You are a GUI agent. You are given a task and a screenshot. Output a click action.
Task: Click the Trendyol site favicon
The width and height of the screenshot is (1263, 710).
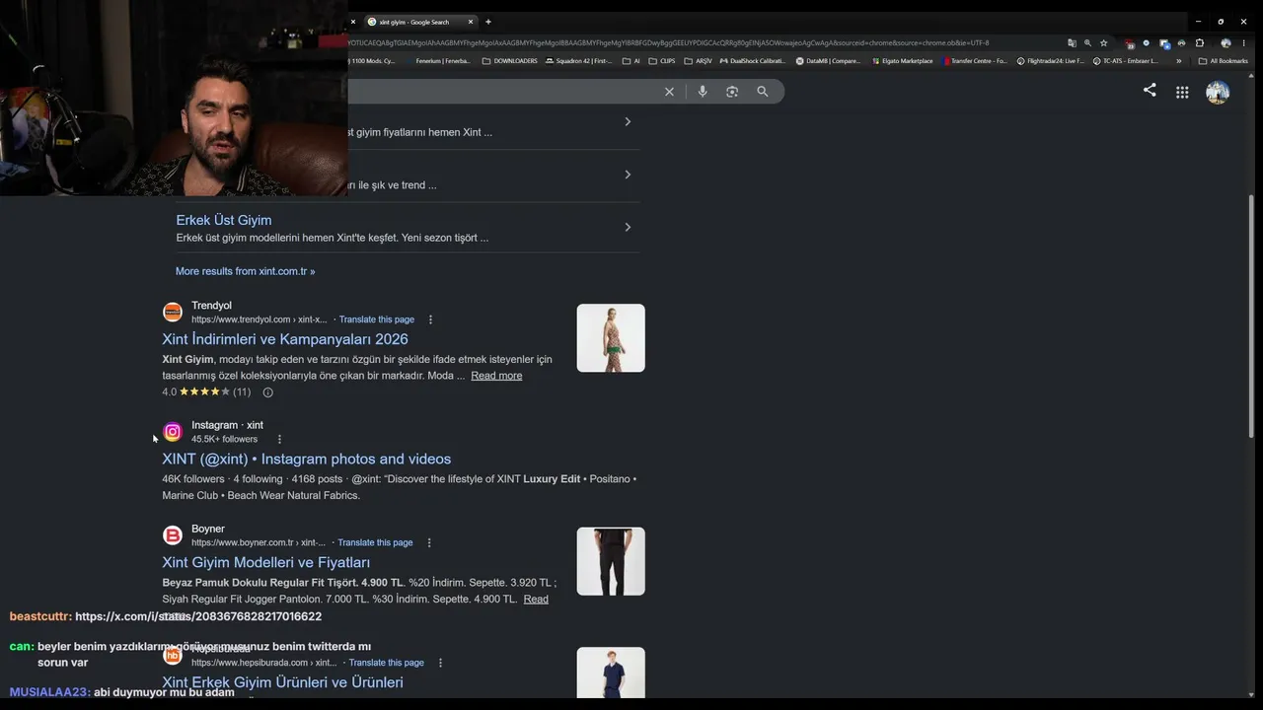coord(173,313)
